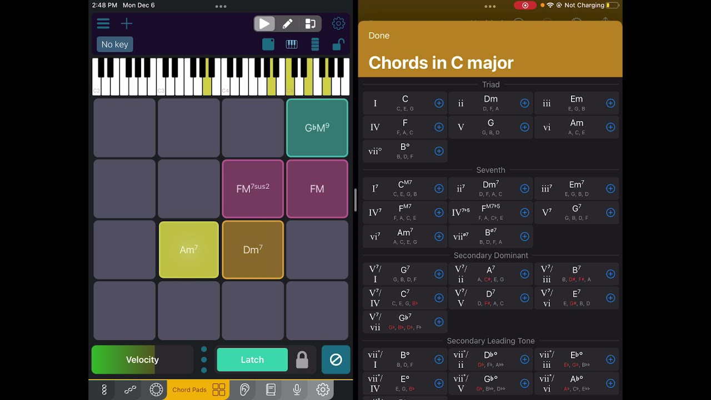Viewport: 711px width, 400px height.
Task: Open the ear training tab
Action: (x=244, y=390)
